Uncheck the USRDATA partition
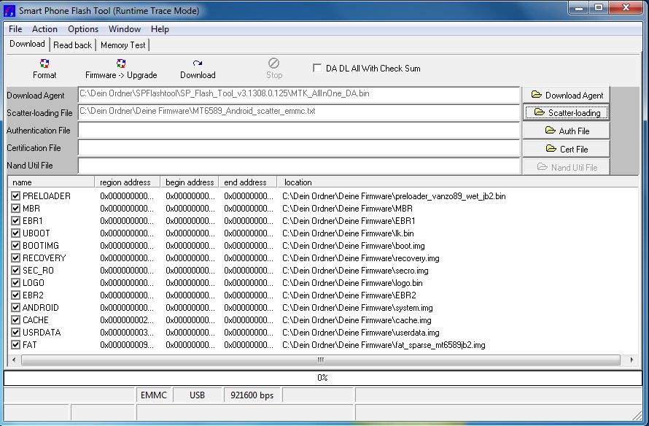 click(x=16, y=333)
